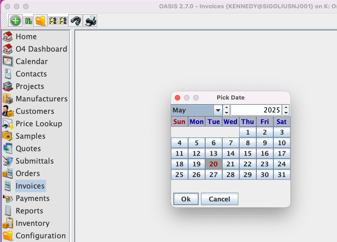337x242 pixels.
Task: Choose the 16th on the calendar
Action: 265,153
